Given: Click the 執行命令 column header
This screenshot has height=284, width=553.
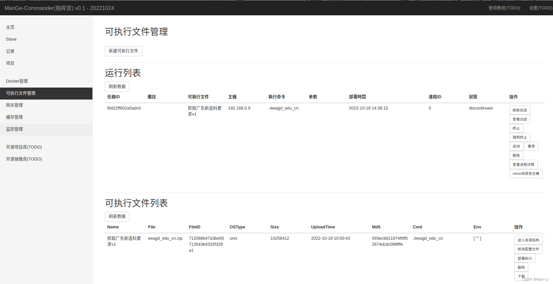Looking at the screenshot, I should coord(277,97).
